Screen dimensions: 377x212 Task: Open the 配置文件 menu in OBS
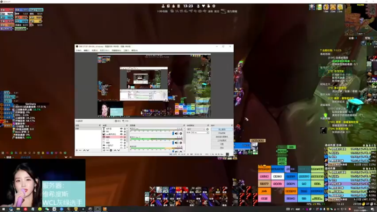coord(105,50)
